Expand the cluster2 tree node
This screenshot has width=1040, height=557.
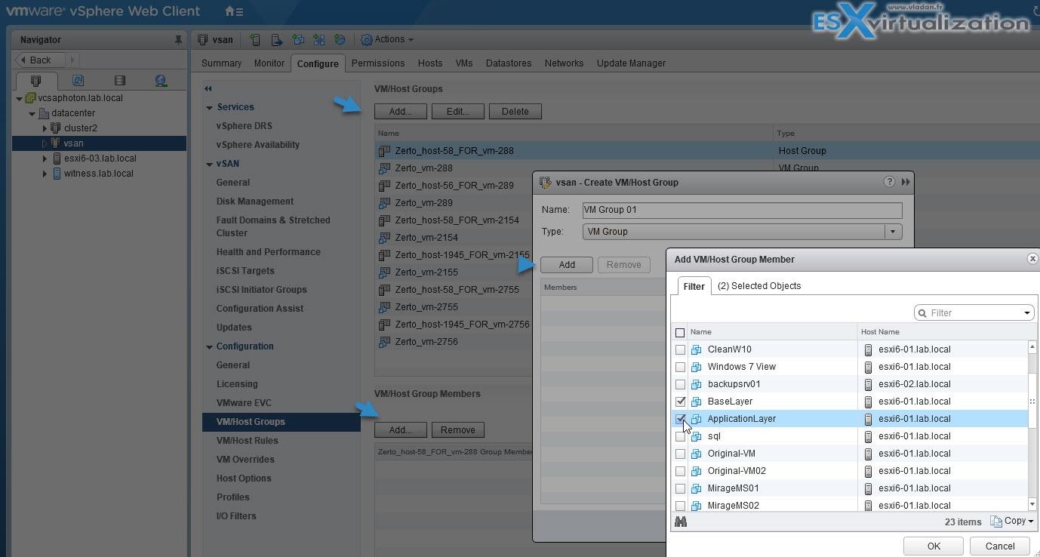45,128
